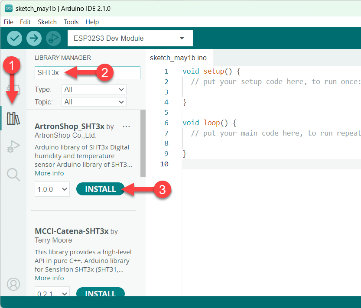
Task: Install the ArtronShop_SHT3x library
Action: point(101,189)
